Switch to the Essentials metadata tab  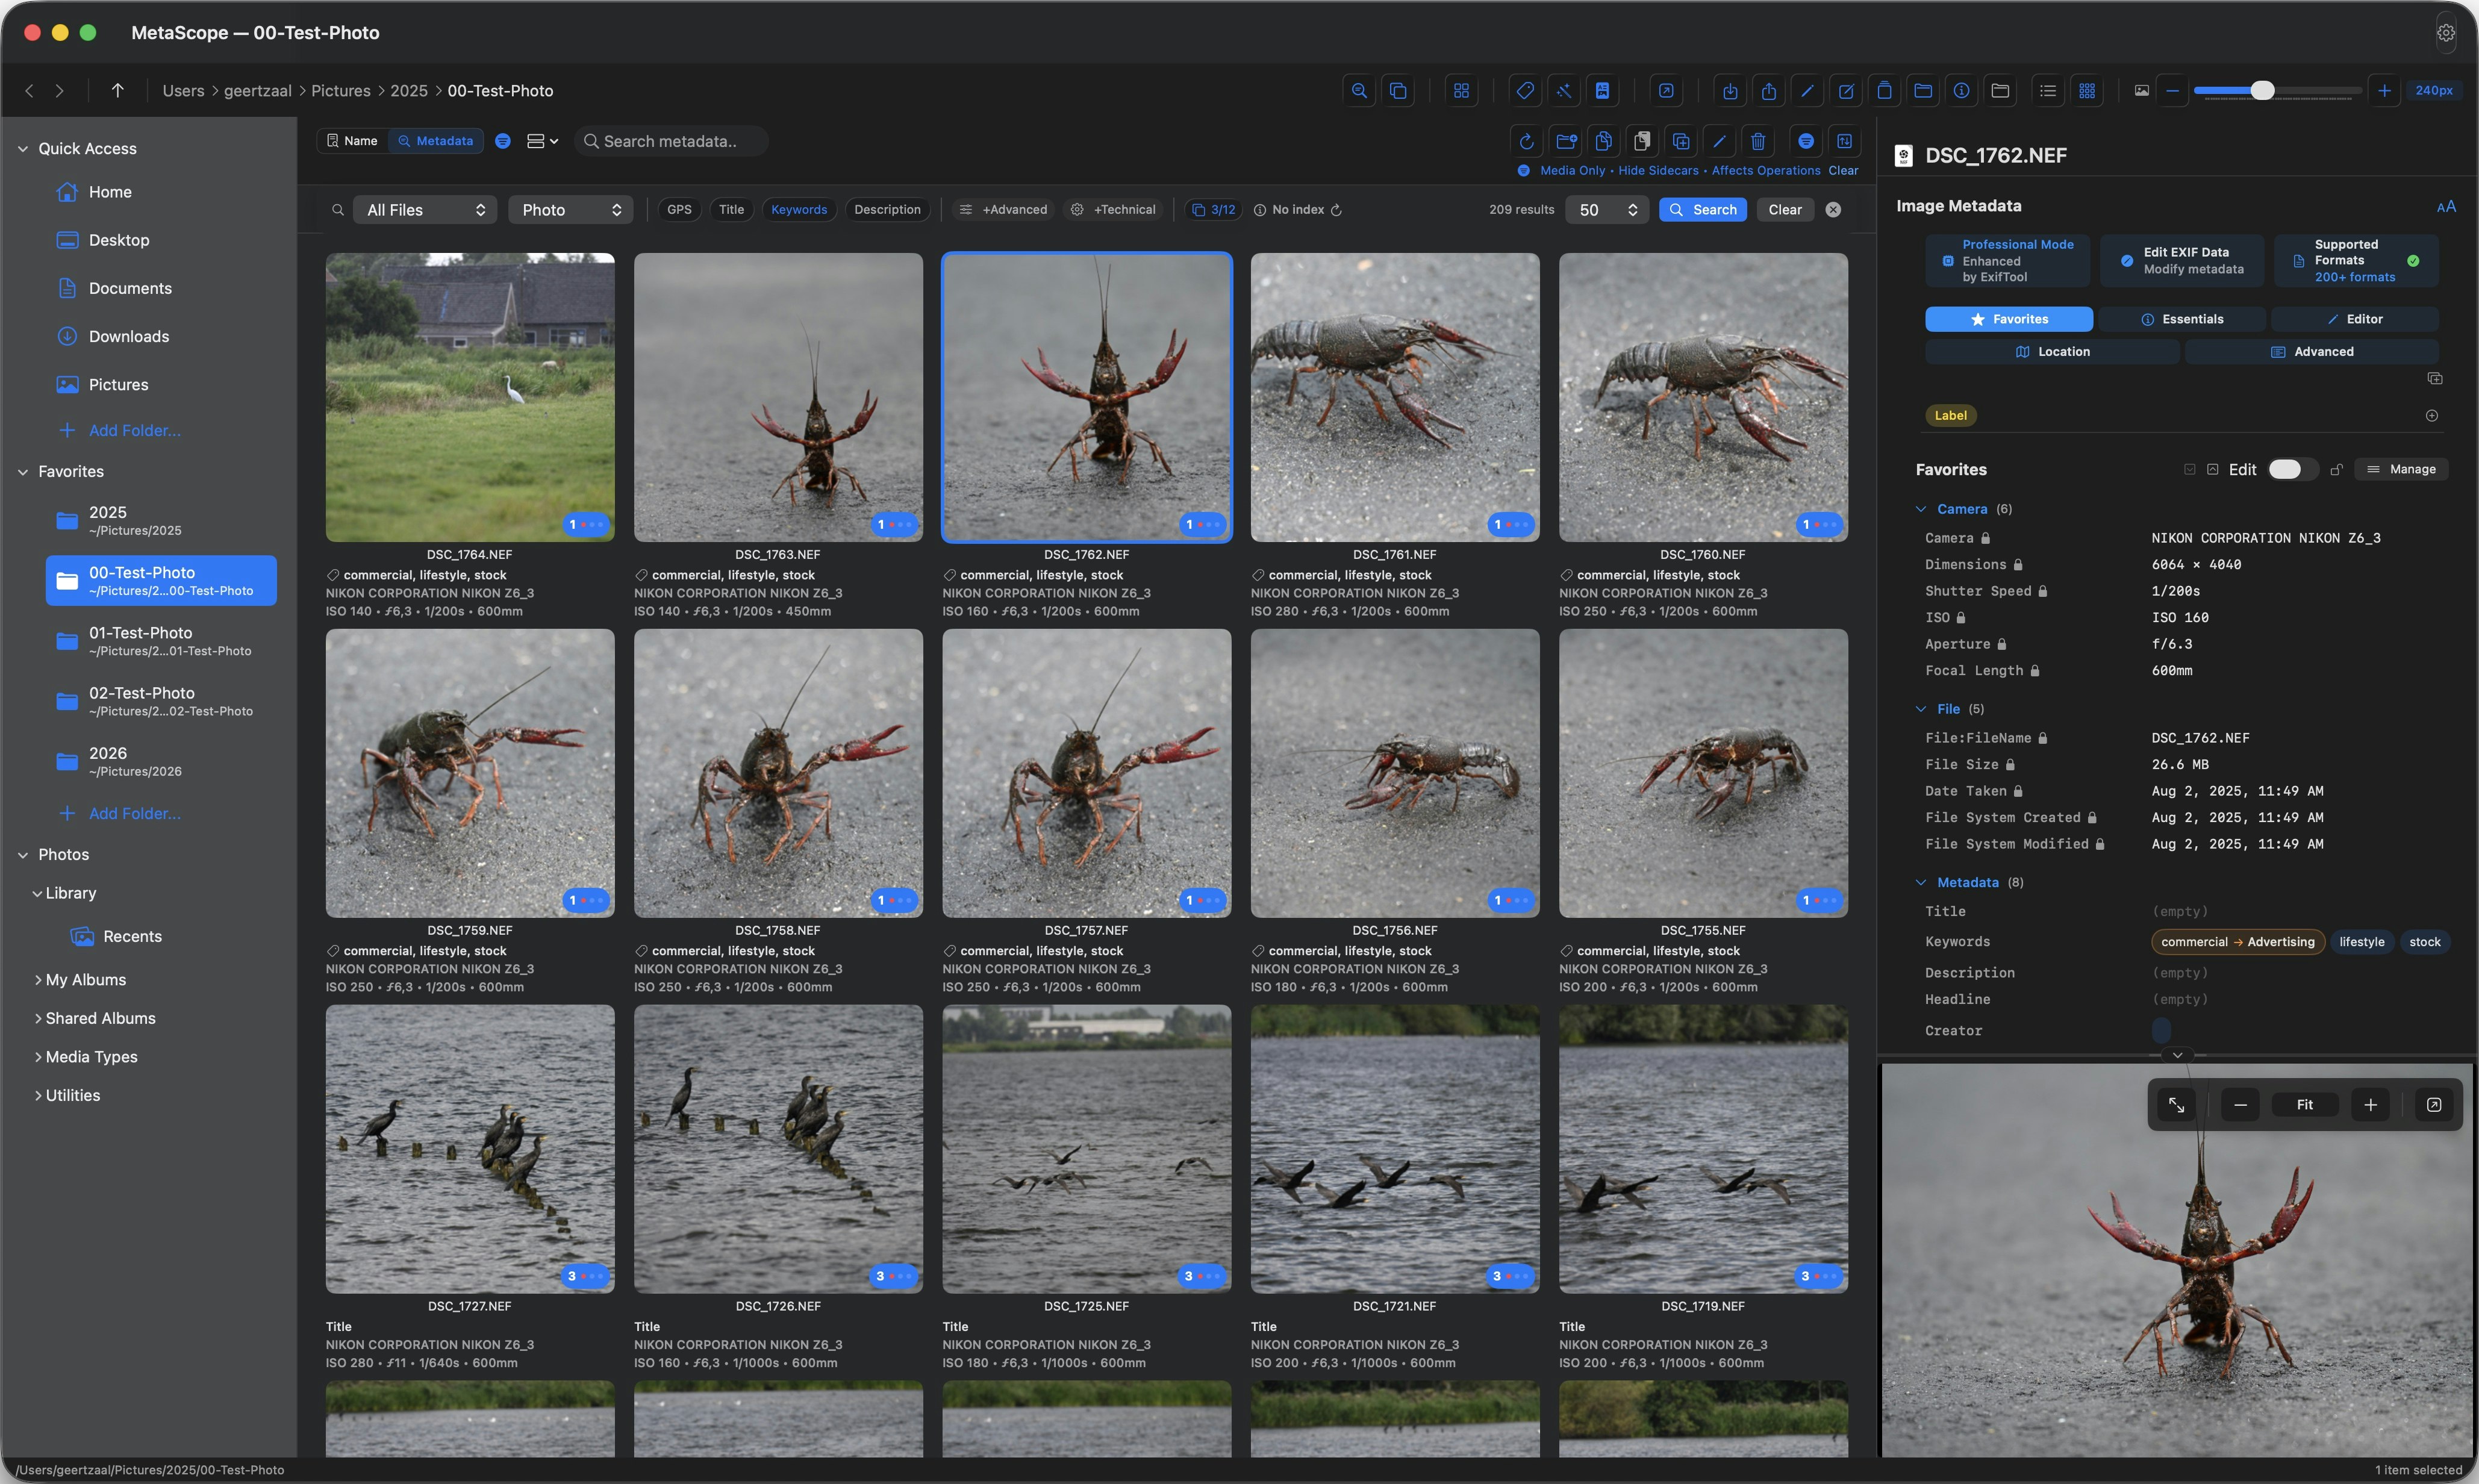tap(2182, 319)
